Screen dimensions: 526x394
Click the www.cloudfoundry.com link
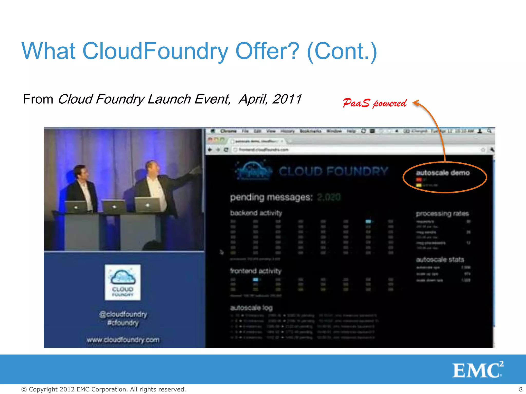(x=123, y=340)
